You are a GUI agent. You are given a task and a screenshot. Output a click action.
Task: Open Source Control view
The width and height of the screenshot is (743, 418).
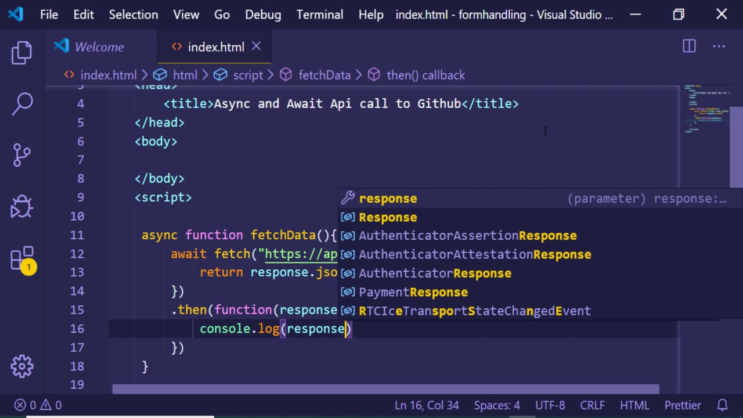[x=22, y=155]
